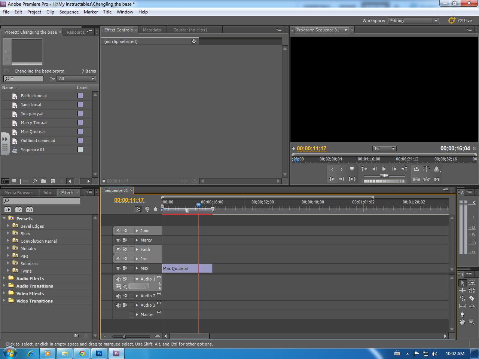479x359 pixels.
Task: Expand the Master audio track
Action: (x=137, y=314)
